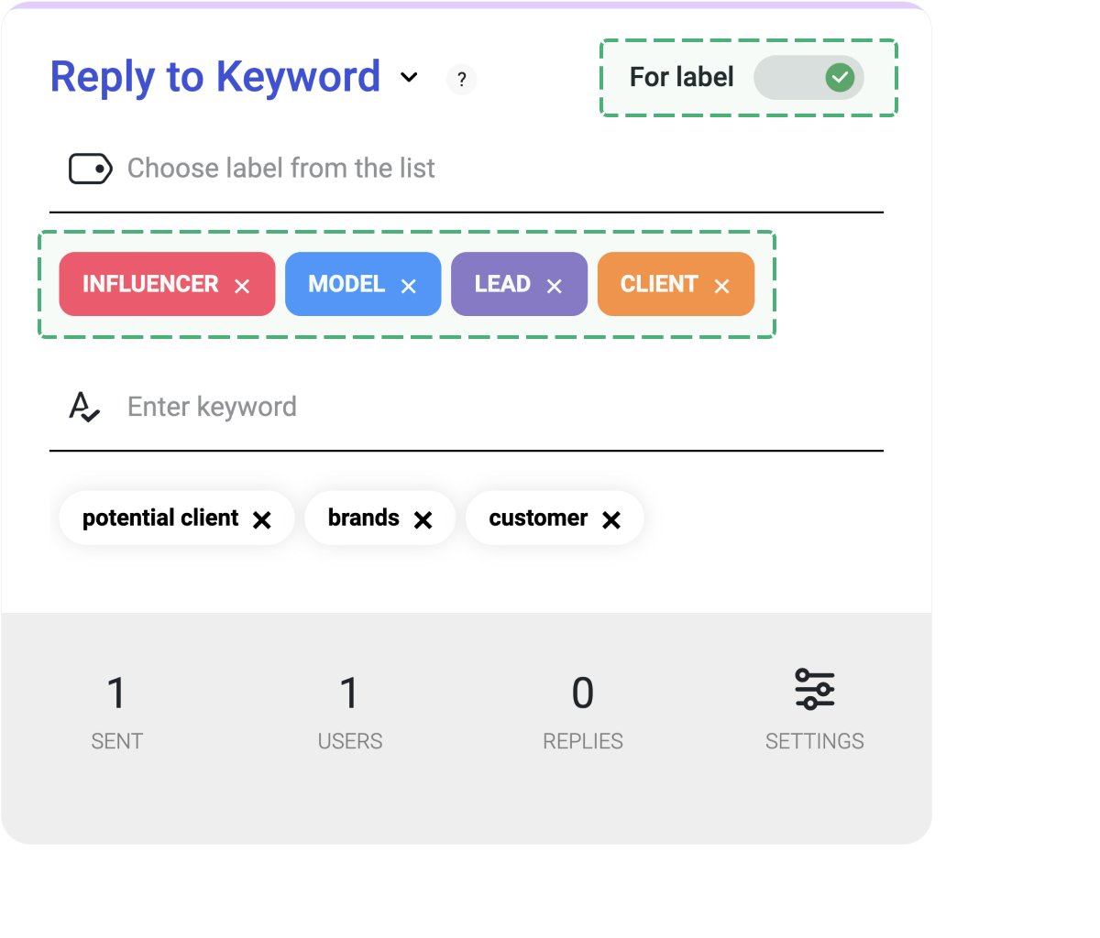Select the MODEL label chip text
The image size is (1100, 938).
(346, 284)
